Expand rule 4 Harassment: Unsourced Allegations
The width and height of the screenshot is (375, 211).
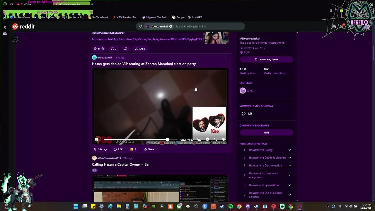[x=266, y=175]
